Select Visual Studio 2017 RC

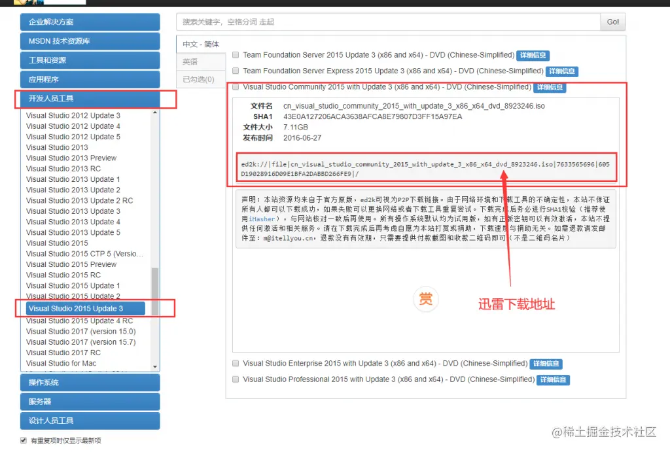63,353
